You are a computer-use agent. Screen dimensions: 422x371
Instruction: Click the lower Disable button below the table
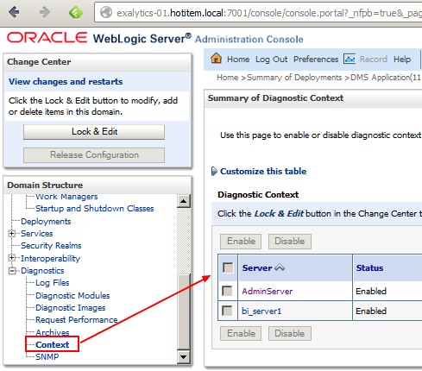290,333
